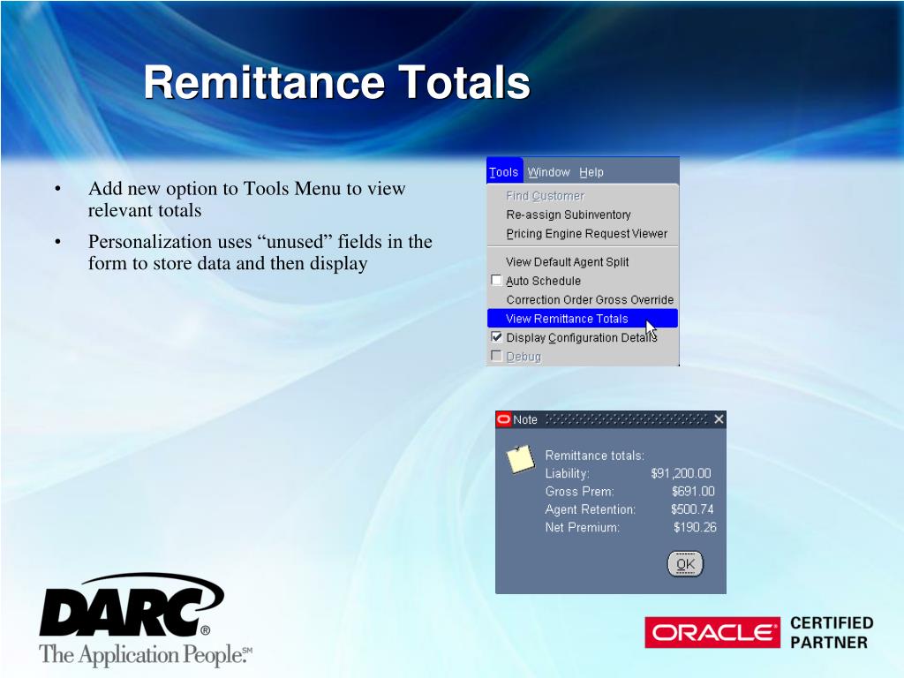This screenshot has width=904, height=678.
Task: Click the Remittance Totals slide title
Action: pos(336,82)
